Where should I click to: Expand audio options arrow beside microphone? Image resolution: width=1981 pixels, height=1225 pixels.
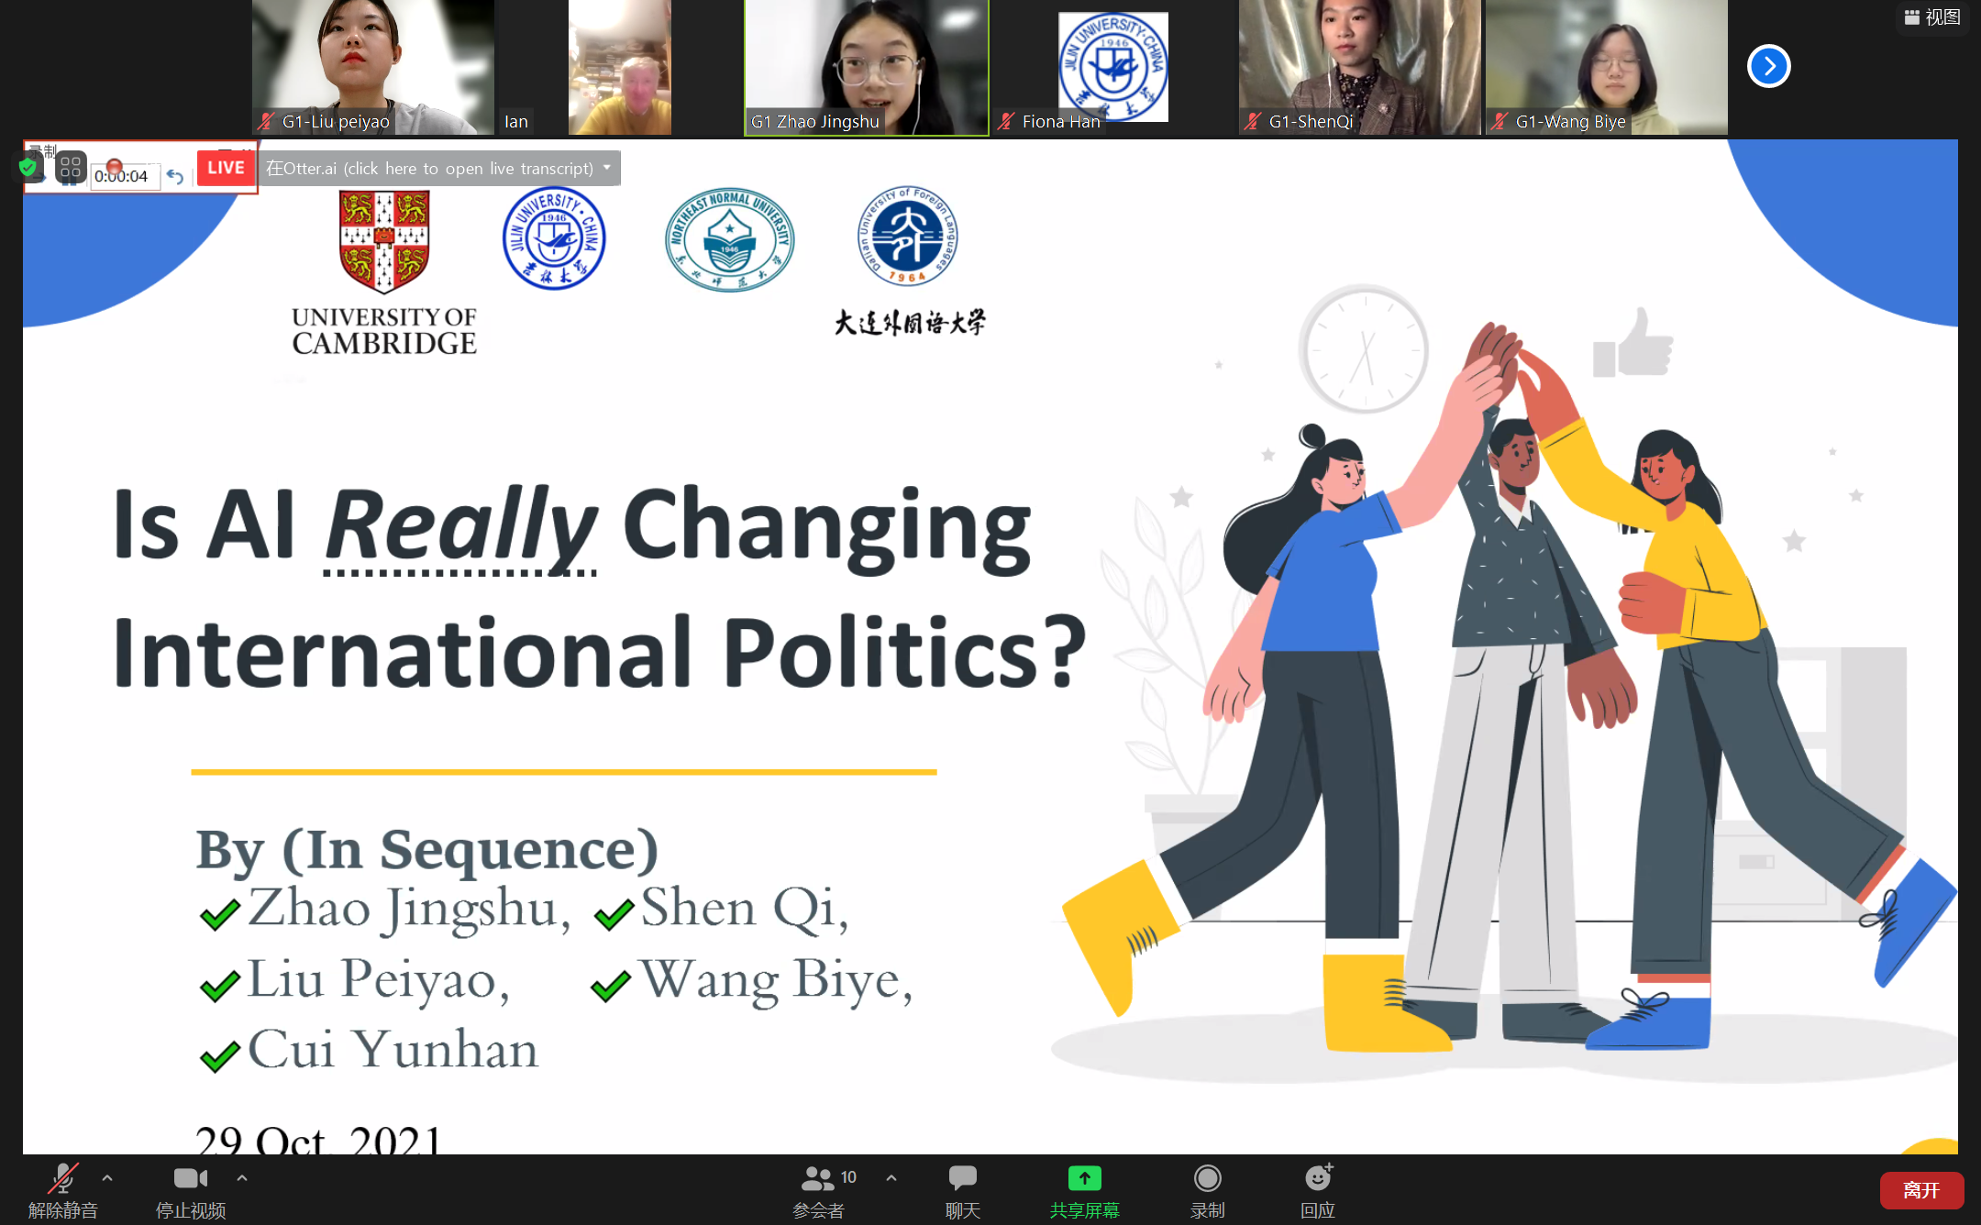[107, 1178]
